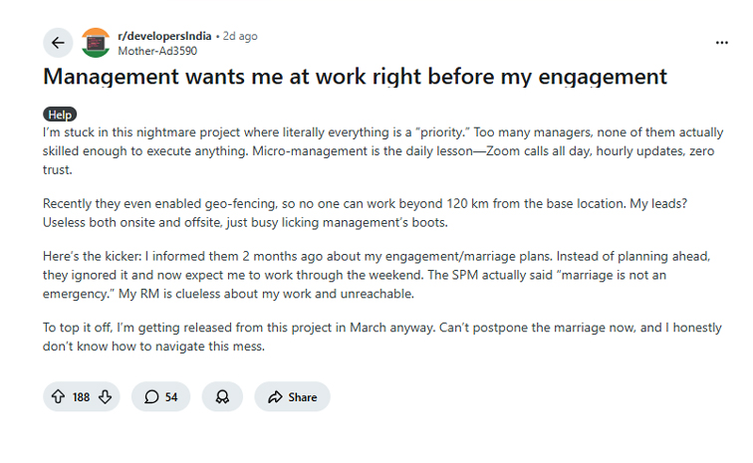The height and width of the screenshot is (463, 753).
Task: Click the Share button label
Action: 302,396
